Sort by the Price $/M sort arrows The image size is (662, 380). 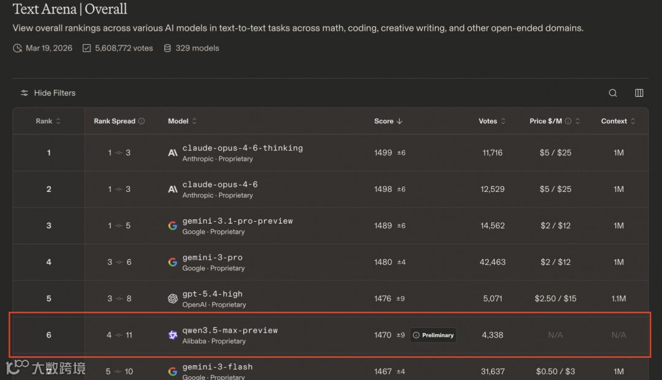pos(577,121)
